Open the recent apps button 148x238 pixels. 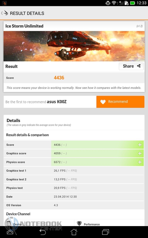tap(105, 232)
